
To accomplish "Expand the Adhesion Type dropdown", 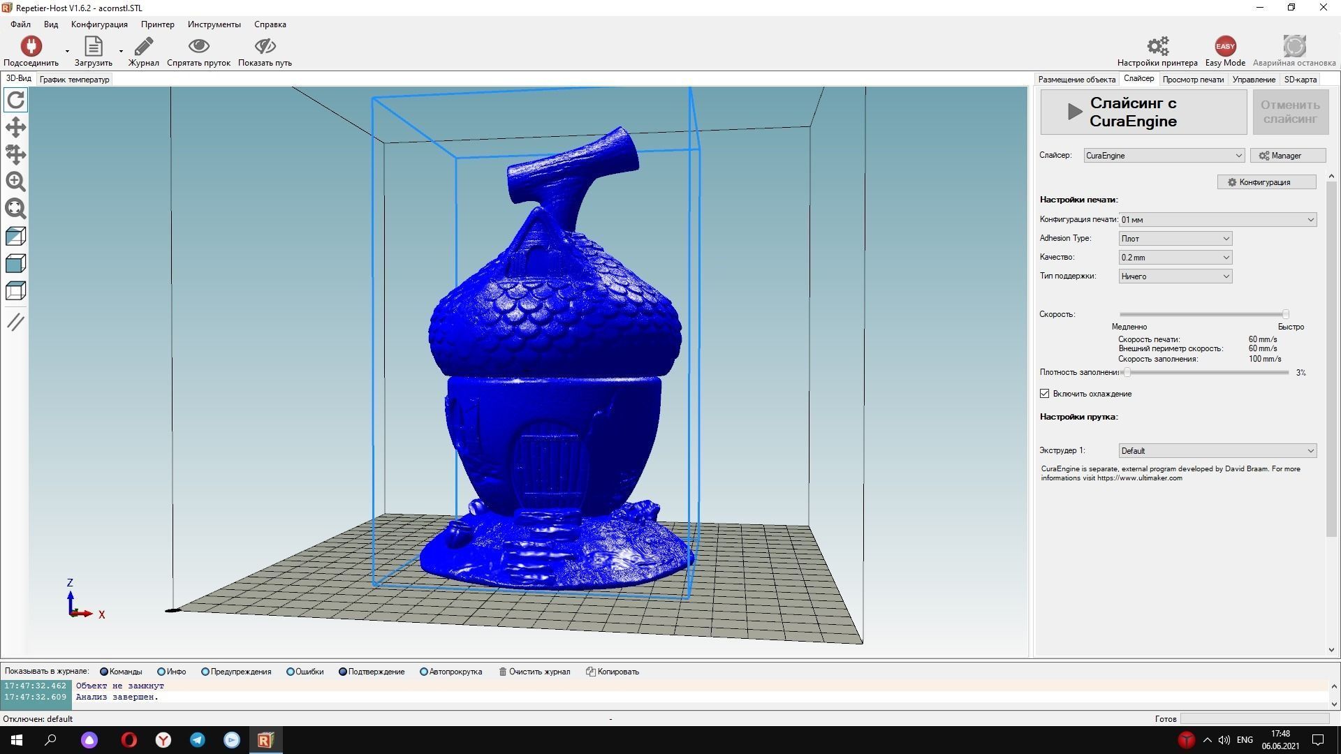I will (1175, 239).
